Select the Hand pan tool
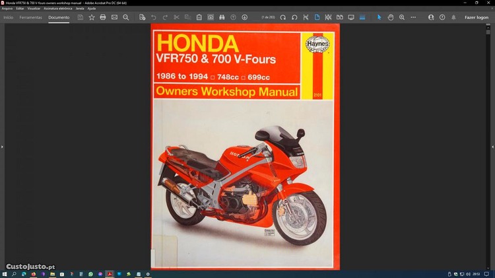This screenshot has width=495, height=278. (x=391, y=17)
